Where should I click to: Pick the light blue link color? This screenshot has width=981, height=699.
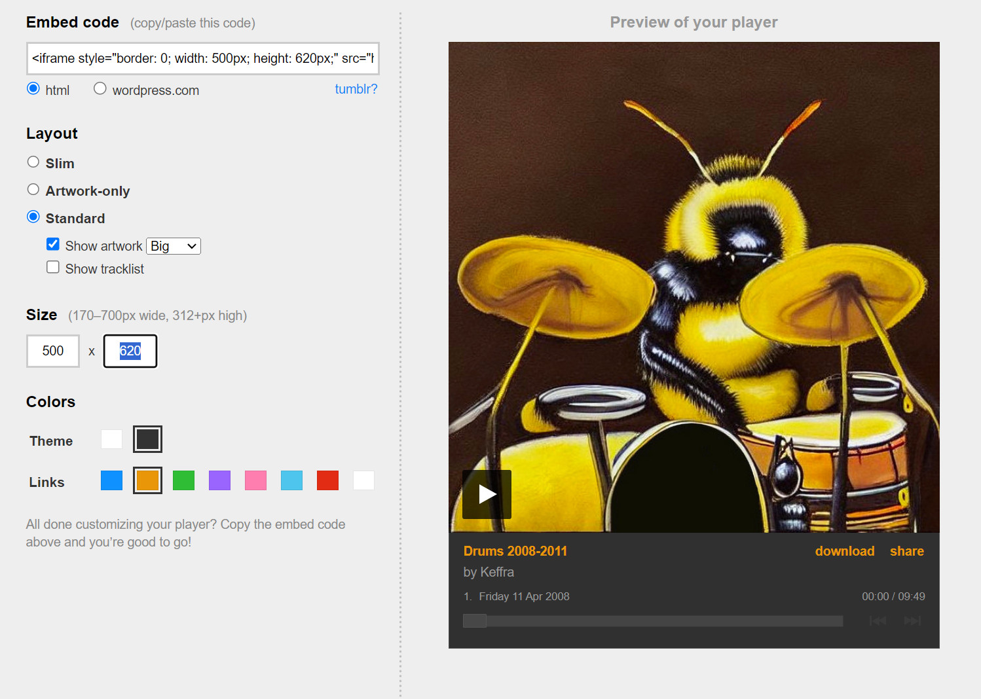click(x=291, y=480)
